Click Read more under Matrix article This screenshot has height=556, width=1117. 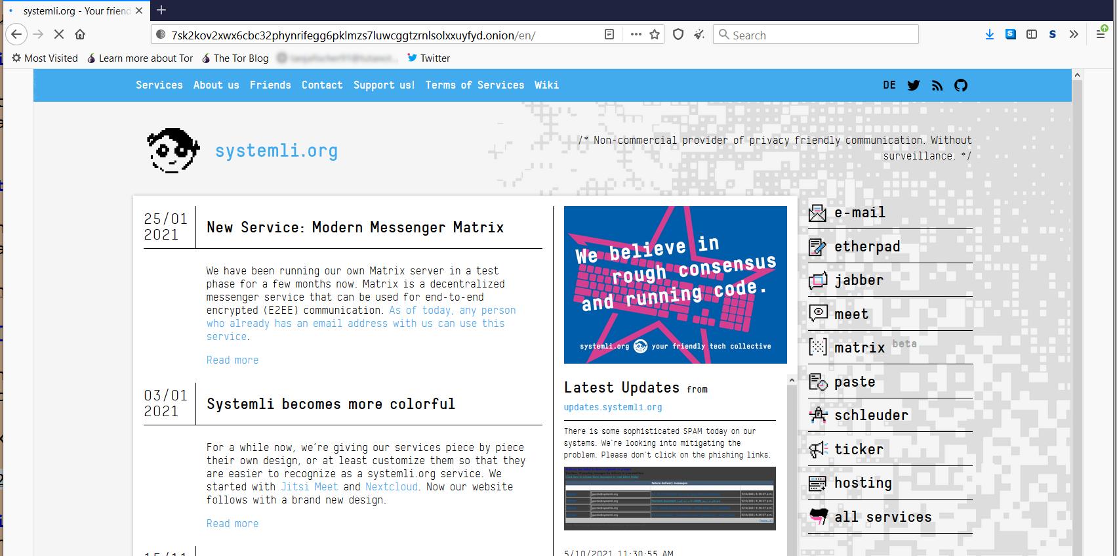click(232, 360)
